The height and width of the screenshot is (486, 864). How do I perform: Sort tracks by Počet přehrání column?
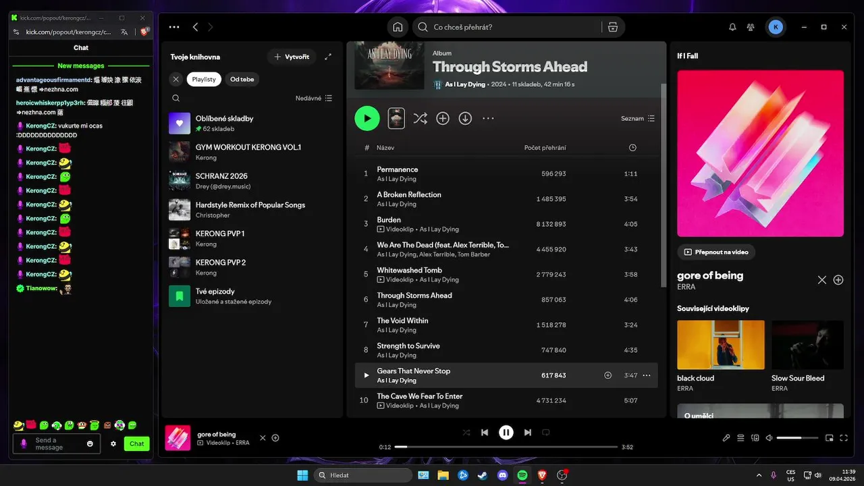tap(545, 148)
